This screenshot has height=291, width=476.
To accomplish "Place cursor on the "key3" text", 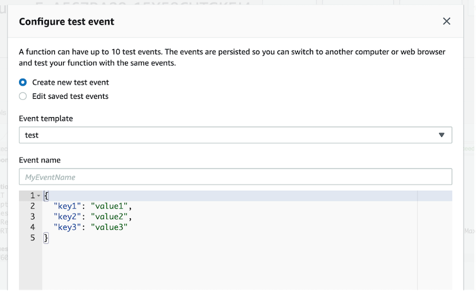I will pyautogui.click(x=68, y=227).
